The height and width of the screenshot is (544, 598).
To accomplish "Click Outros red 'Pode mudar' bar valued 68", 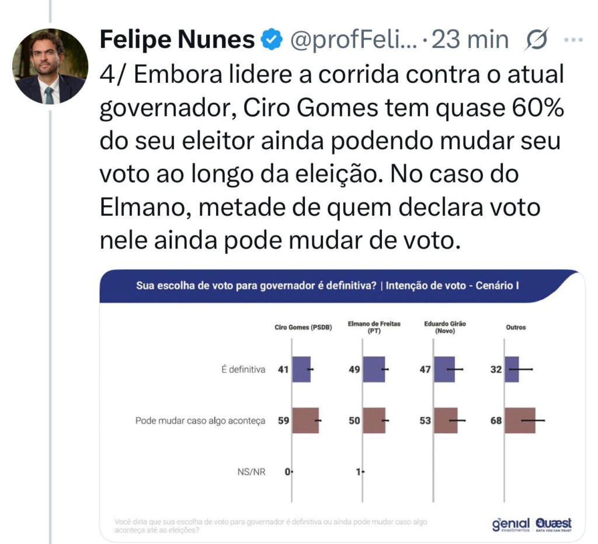I will [520, 420].
